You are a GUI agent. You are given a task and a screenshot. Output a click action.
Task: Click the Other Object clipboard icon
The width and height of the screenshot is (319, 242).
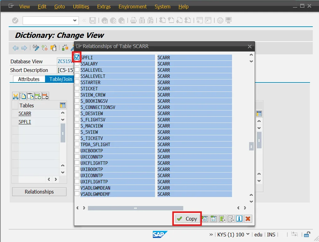tap(53, 48)
